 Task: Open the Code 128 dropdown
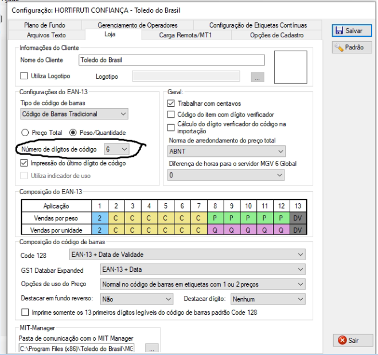pos(188,254)
